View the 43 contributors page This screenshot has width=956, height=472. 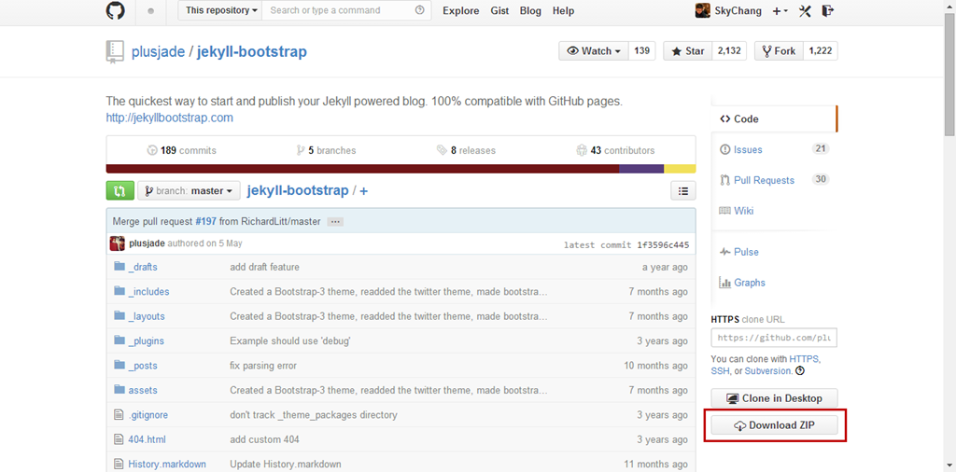pyautogui.click(x=615, y=150)
